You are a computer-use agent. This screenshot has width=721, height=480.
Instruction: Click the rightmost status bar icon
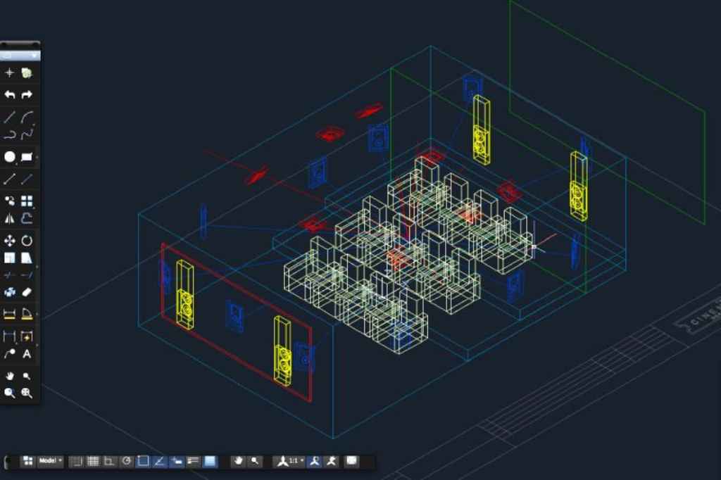tap(351, 461)
